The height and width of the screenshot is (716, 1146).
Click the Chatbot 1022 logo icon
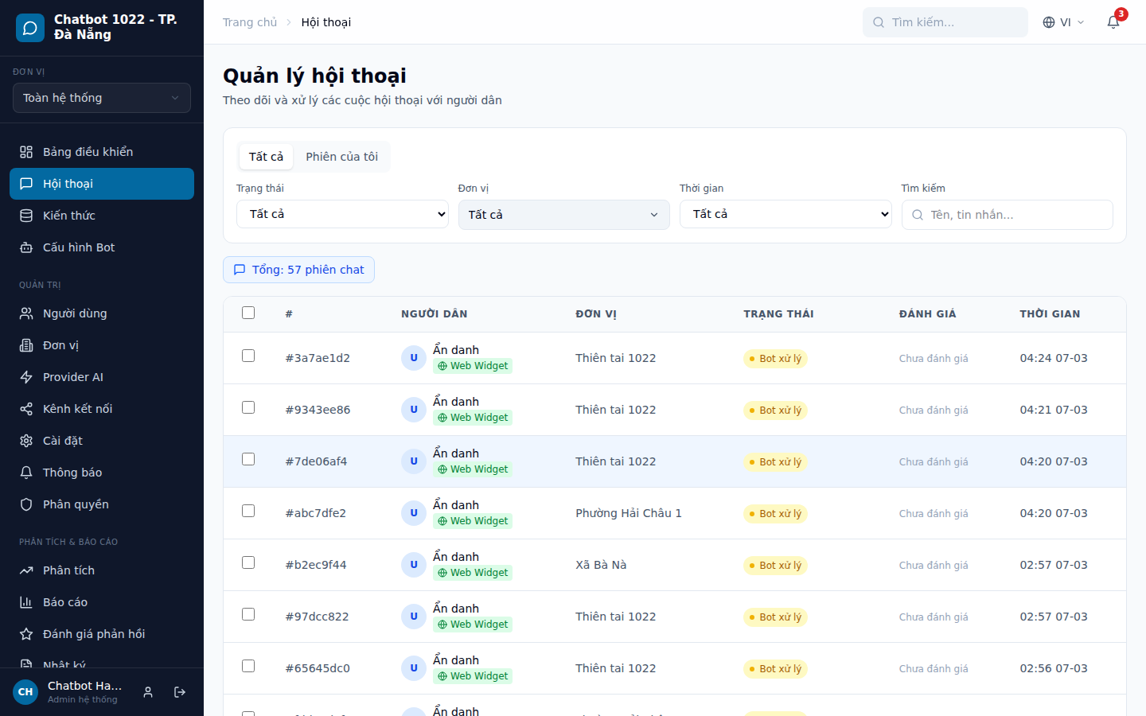pyautogui.click(x=30, y=28)
